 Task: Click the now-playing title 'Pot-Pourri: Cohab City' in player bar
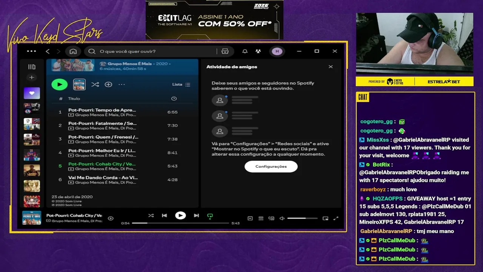pos(74,215)
